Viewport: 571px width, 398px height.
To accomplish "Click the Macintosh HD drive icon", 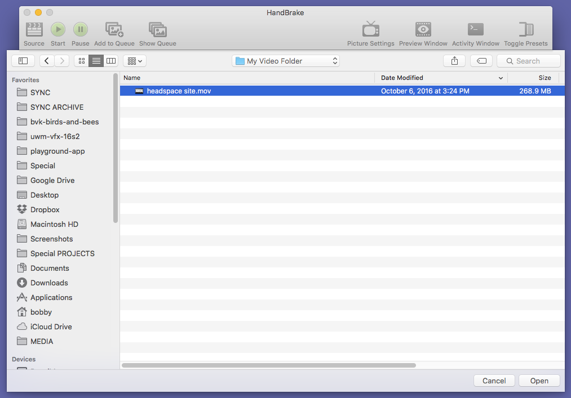I will click(x=22, y=224).
